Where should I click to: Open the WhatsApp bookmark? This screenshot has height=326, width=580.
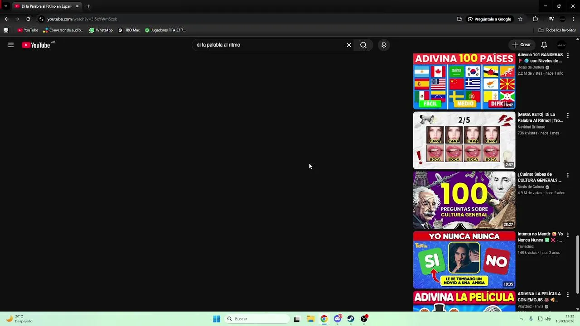pos(101,30)
